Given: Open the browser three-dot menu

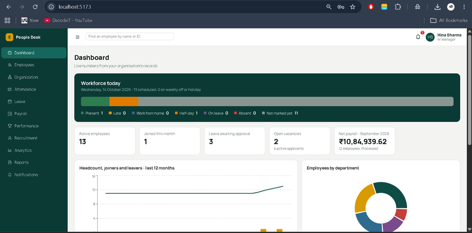Looking at the screenshot, I should click(464, 7).
